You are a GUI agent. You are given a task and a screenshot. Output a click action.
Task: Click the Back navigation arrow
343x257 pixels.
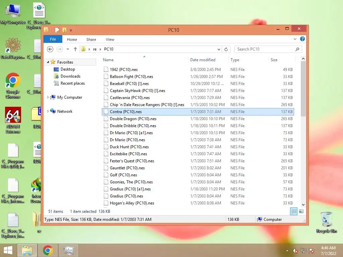50,49
